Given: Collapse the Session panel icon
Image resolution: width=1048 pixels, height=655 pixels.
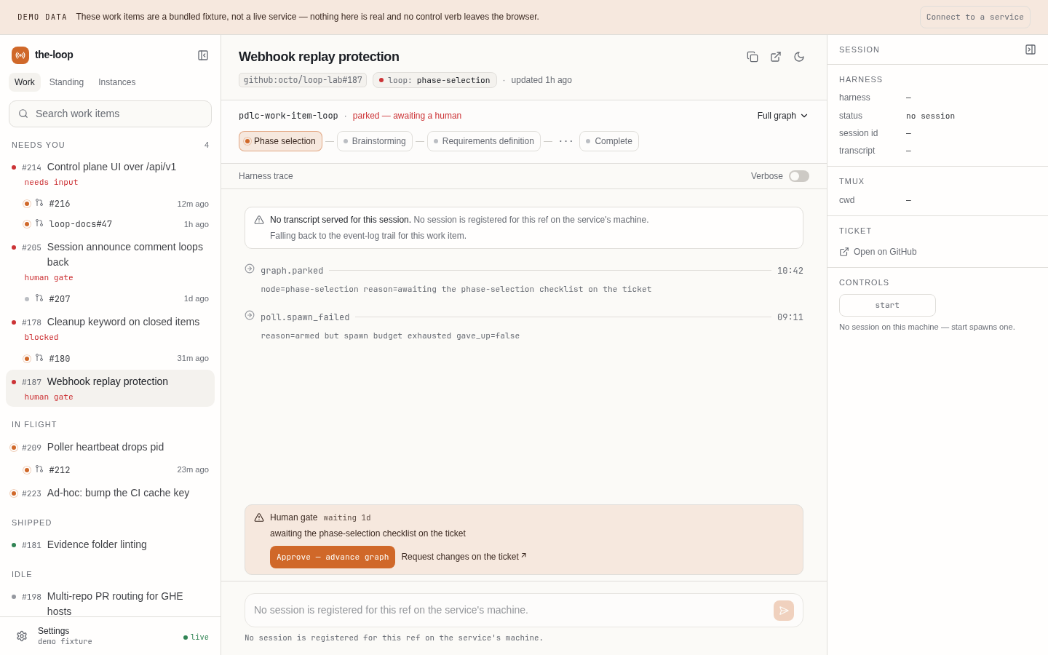Looking at the screenshot, I should coord(1031,49).
